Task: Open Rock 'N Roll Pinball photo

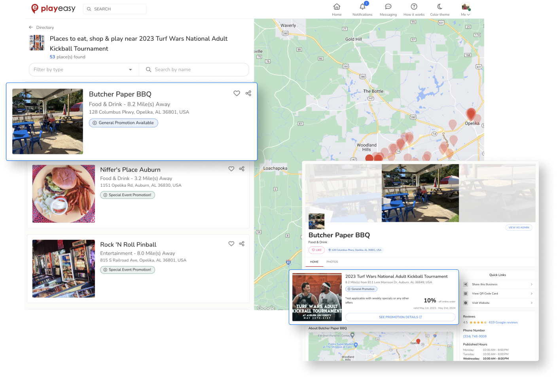Action: click(64, 269)
